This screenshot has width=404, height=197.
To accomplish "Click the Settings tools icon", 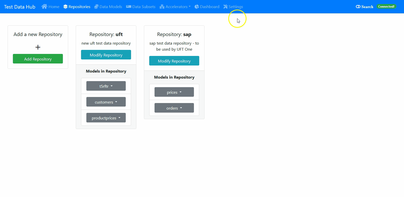I will click(225, 7).
